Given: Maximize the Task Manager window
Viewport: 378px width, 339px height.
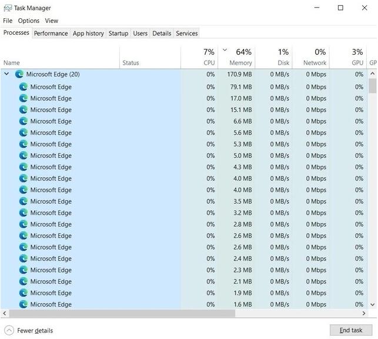Looking at the screenshot, I should click(340, 8).
